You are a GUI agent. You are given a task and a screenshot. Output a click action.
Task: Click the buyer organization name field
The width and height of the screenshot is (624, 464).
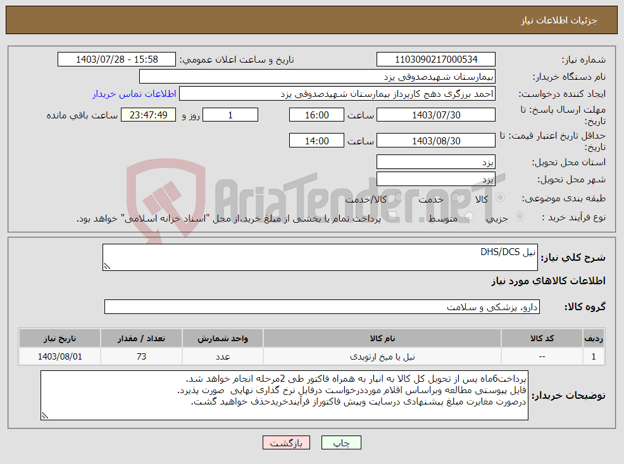coord(317,77)
